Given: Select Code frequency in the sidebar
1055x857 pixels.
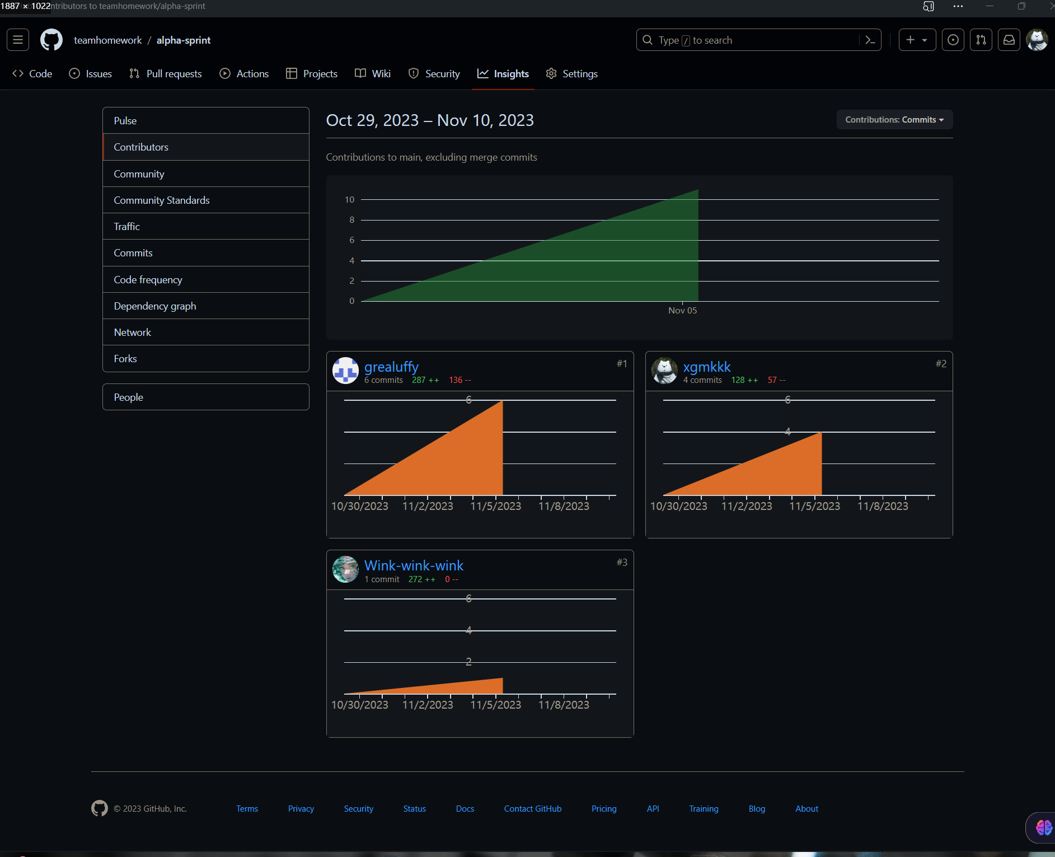Looking at the screenshot, I should point(148,280).
